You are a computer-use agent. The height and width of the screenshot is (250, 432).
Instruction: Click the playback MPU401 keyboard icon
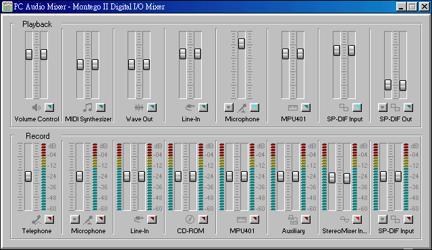292,108
